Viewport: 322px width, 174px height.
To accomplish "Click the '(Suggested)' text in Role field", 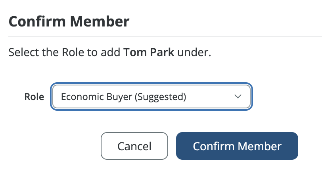I will click(160, 96).
